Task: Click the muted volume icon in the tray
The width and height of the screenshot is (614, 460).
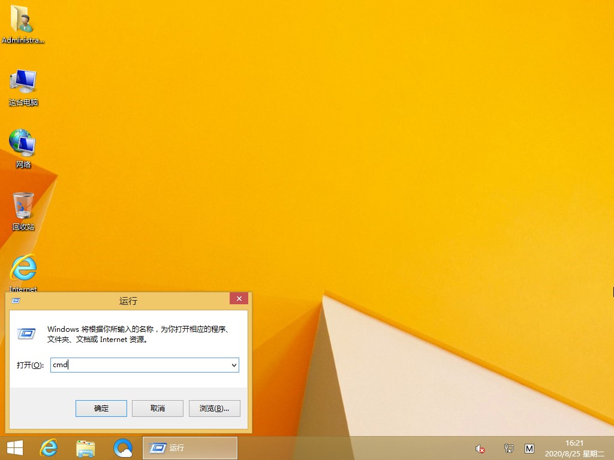Action: pos(480,448)
